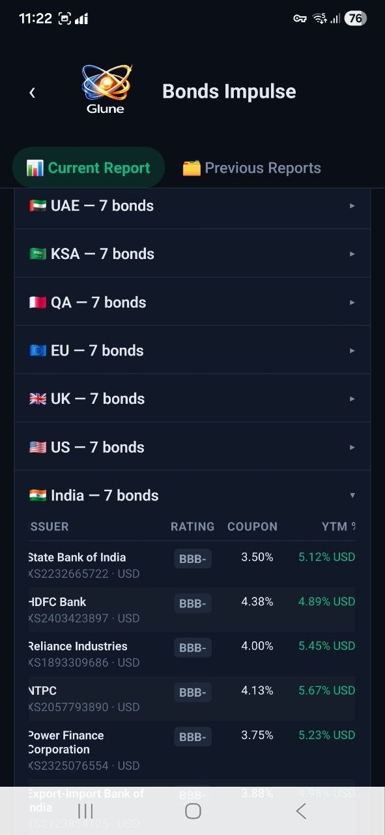Click the India flag icon

tap(38, 495)
